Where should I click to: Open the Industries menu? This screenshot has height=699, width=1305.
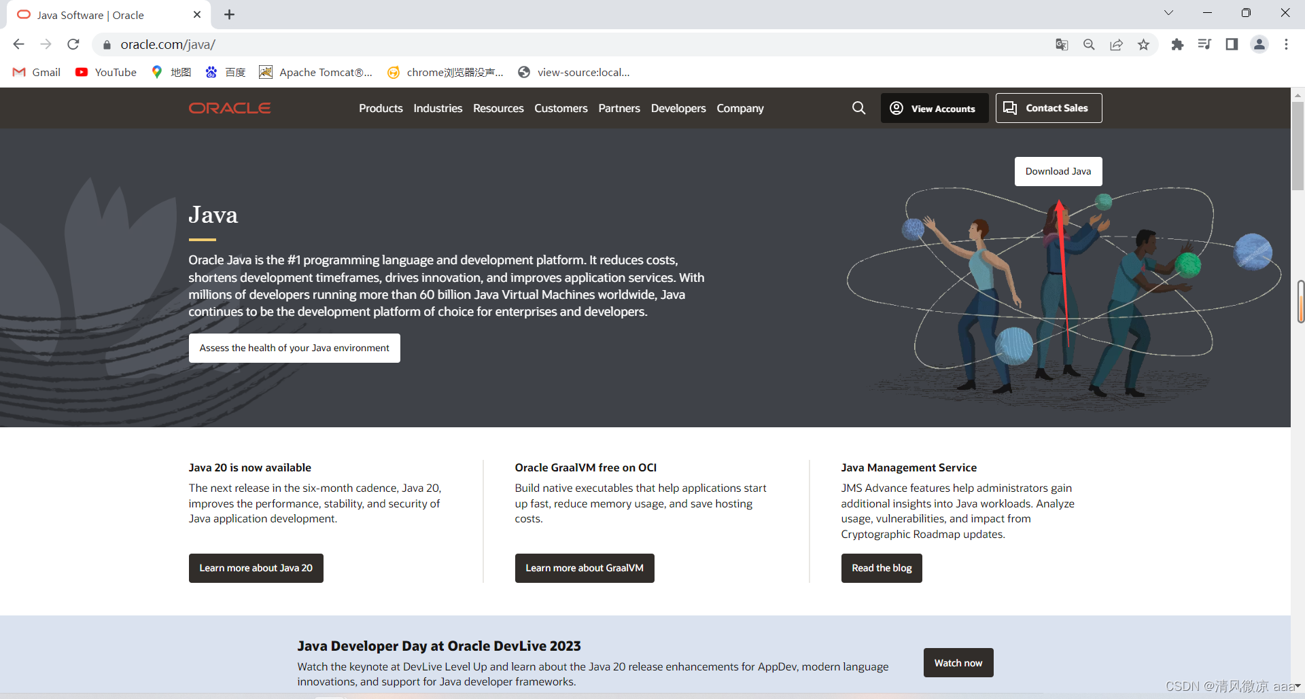[438, 108]
